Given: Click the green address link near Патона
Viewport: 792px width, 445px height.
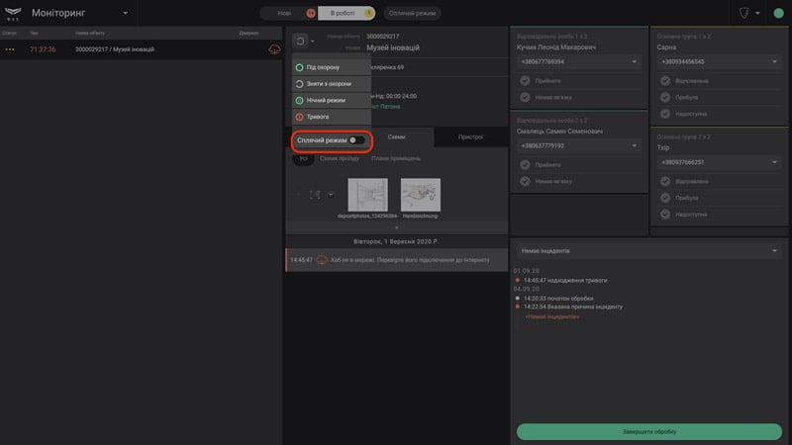Looking at the screenshot, I should coord(385,107).
